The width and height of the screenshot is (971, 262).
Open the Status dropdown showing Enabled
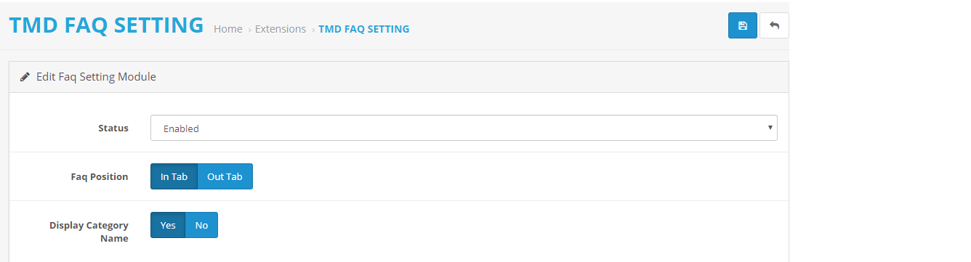tap(464, 128)
